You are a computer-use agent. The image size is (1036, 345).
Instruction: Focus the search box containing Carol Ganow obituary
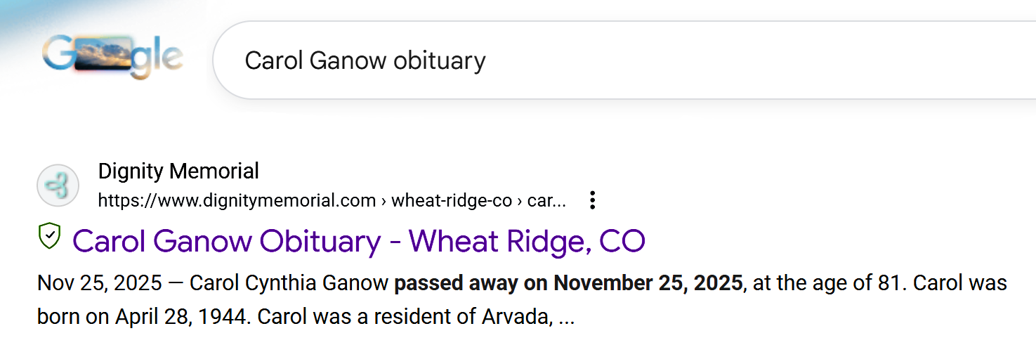point(632,60)
